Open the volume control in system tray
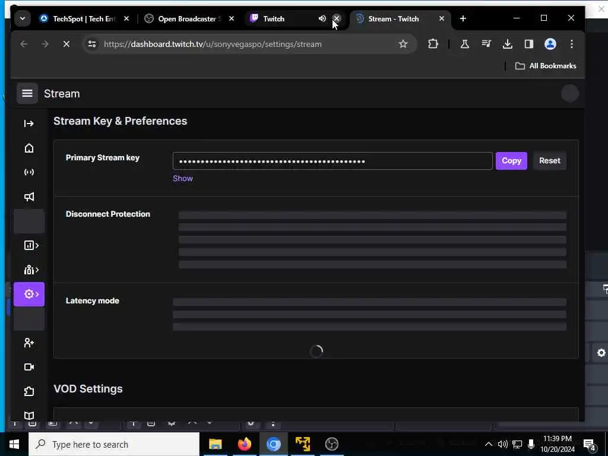 coord(503,444)
